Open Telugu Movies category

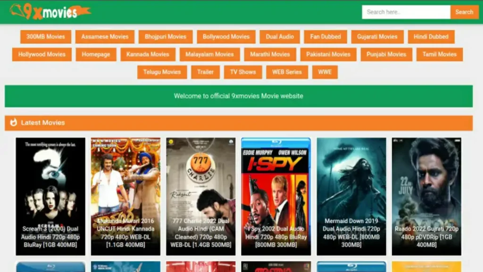(162, 72)
